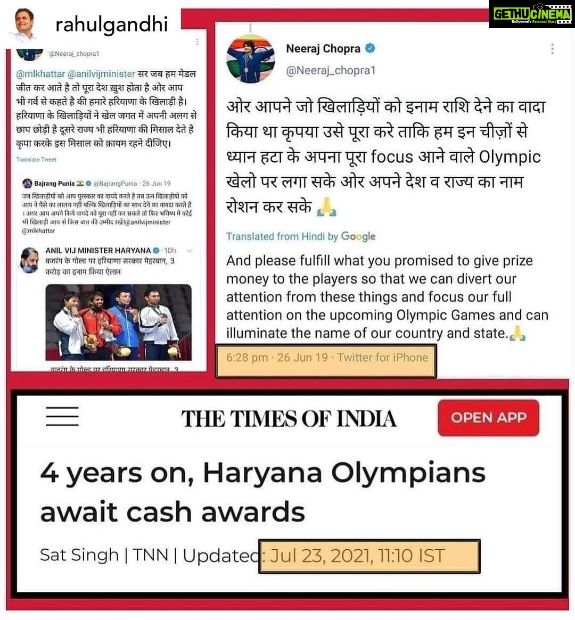This screenshot has height=620, width=575.
Task: Click Anil Vij Minister Haryana avatar
Action: coord(30,260)
